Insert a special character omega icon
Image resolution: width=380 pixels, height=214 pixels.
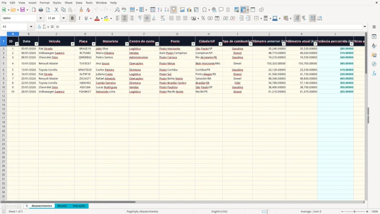click(x=204, y=10)
